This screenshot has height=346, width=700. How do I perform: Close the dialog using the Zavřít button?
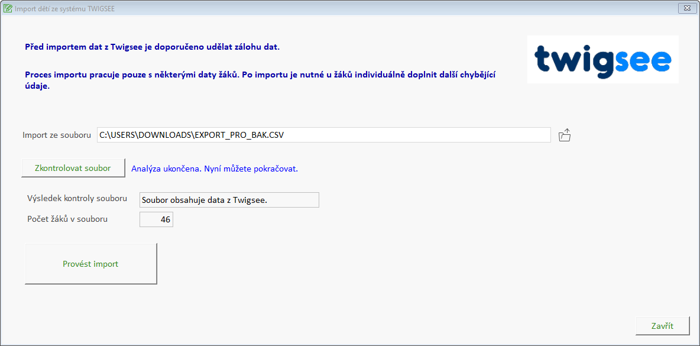tap(663, 326)
